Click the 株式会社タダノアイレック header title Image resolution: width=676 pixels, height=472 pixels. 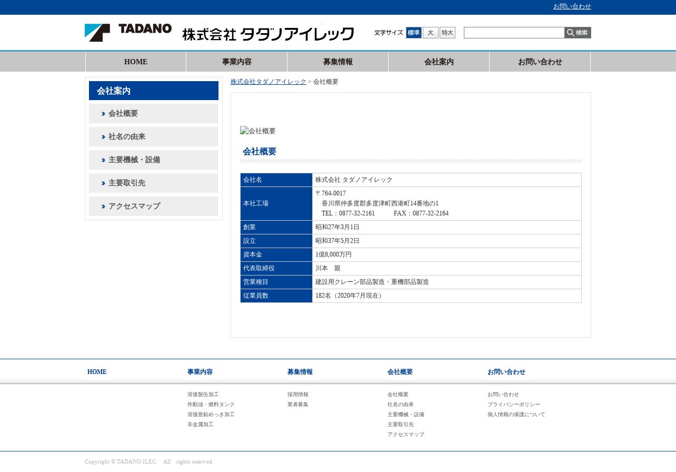(268, 34)
